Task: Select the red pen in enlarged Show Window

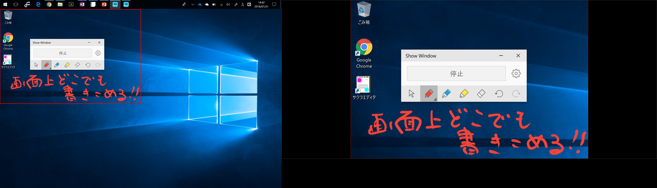Action: click(x=429, y=93)
